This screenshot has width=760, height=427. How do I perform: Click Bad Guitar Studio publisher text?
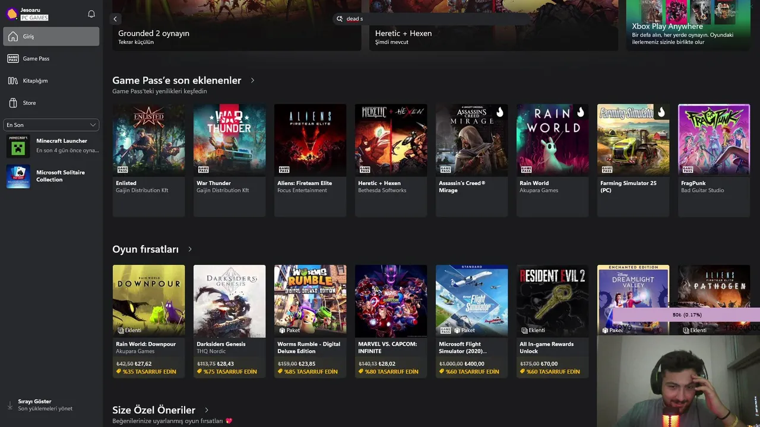(x=702, y=190)
